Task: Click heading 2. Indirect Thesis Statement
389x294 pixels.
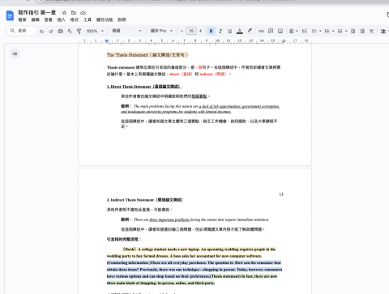Action: [x=145, y=200]
